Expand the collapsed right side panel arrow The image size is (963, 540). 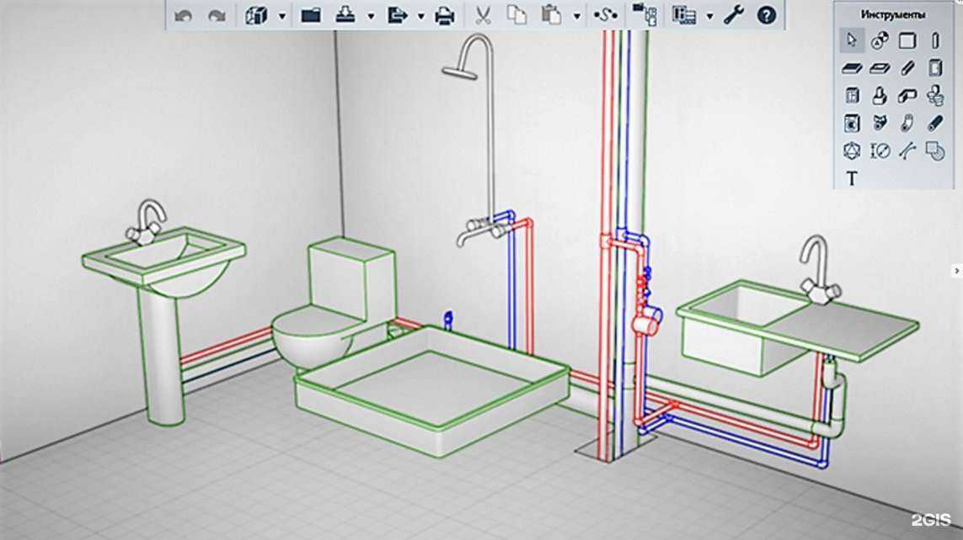pyautogui.click(x=956, y=270)
